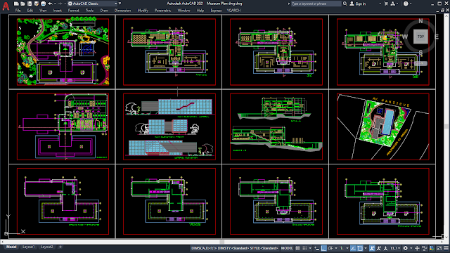
Task: Open the Insert menu
Action: (x=57, y=11)
